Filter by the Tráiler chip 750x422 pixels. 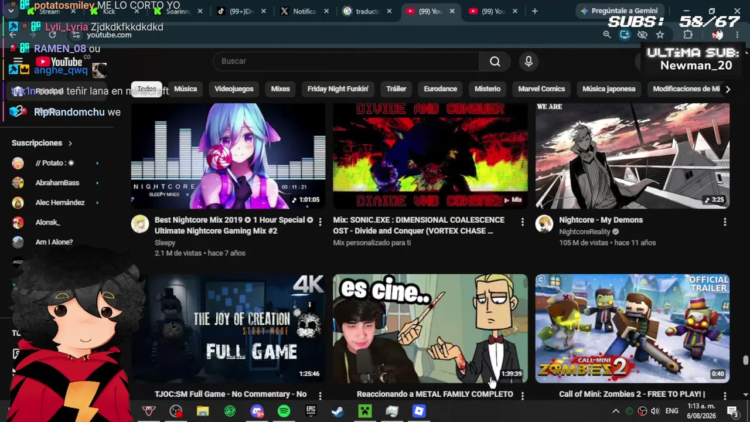[396, 89]
